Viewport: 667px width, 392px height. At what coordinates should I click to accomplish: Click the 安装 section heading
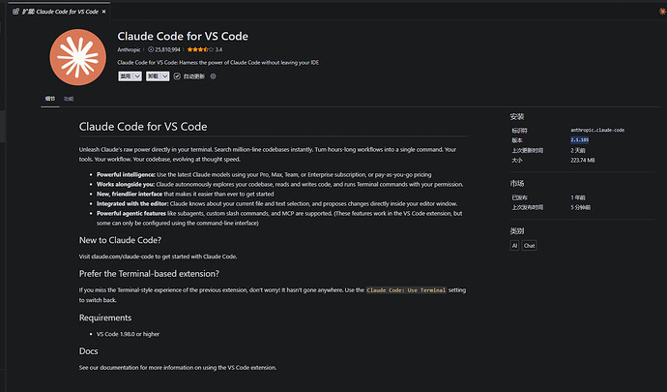point(517,116)
